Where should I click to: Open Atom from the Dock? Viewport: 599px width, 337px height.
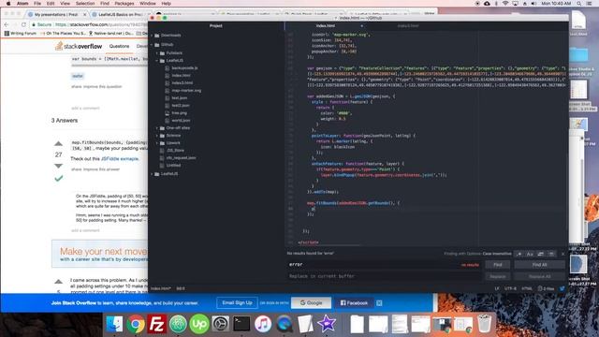178,324
